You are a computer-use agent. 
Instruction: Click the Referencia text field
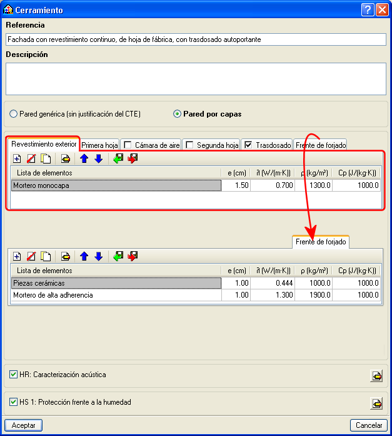[196, 39]
